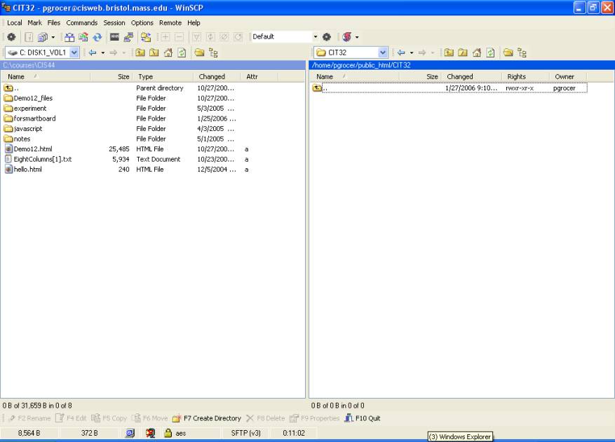Click F7 Create Directory button
Screen dimensions: 615x442
tap(207, 418)
